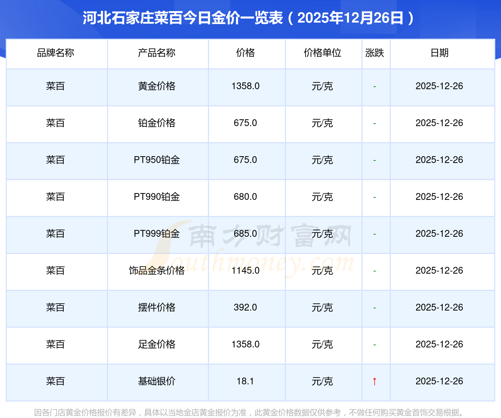Image resolution: width=501 pixels, height=418 pixels.
Task: Click the red up arrow in 基础银价 row
Action: pos(375,381)
